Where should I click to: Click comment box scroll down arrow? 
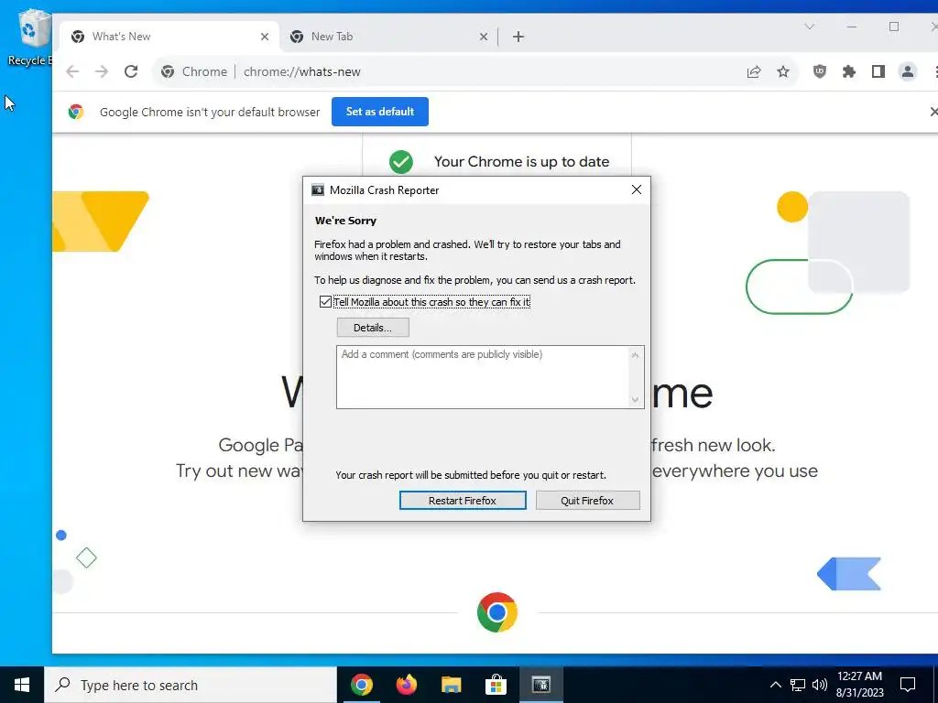pos(635,400)
